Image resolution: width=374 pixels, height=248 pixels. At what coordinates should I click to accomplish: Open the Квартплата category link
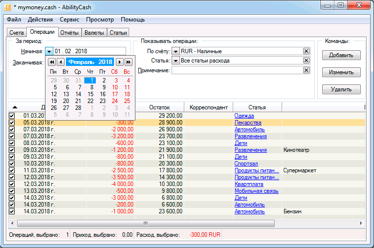(x=249, y=184)
